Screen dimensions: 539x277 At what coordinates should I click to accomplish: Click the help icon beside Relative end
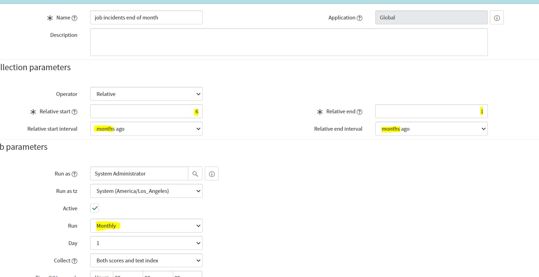pos(360,111)
